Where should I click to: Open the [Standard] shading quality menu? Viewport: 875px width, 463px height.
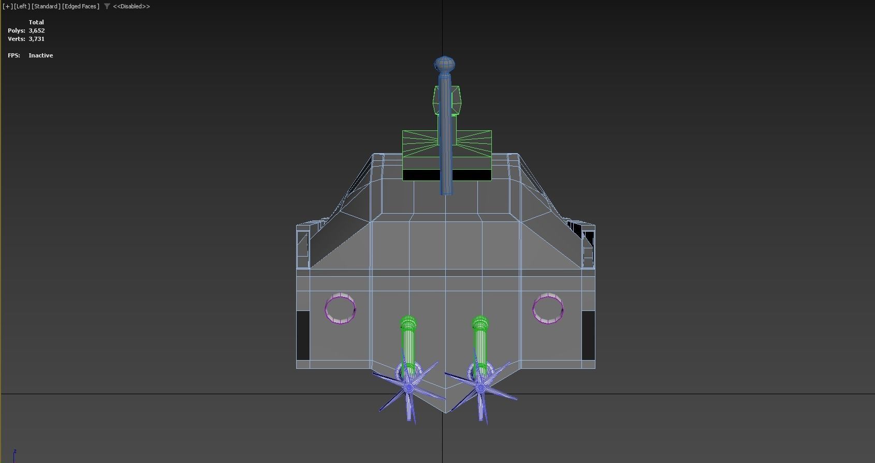click(x=46, y=6)
